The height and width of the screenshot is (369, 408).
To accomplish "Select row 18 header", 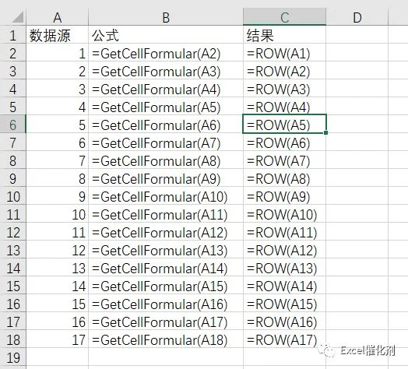I will tap(13, 339).
